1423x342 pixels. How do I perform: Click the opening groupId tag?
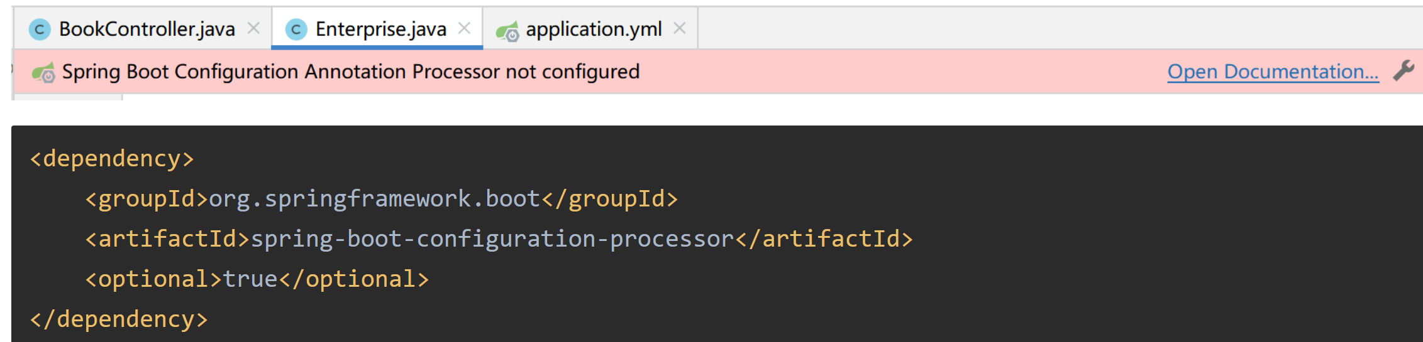click(147, 200)
